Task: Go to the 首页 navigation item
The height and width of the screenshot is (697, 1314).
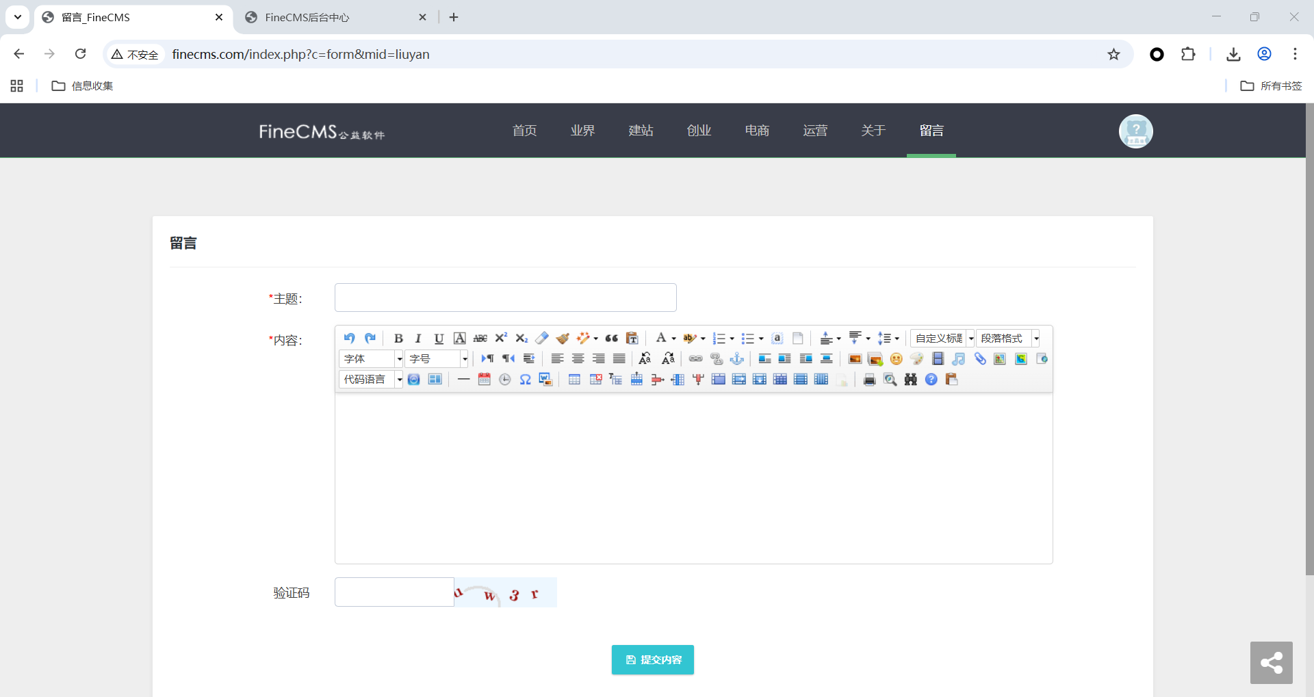Action: (524, 131)
